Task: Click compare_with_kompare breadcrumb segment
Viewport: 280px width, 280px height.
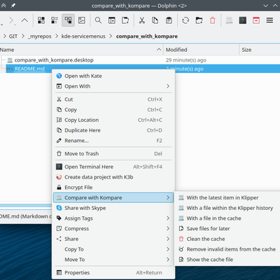Action: point(147,36)
